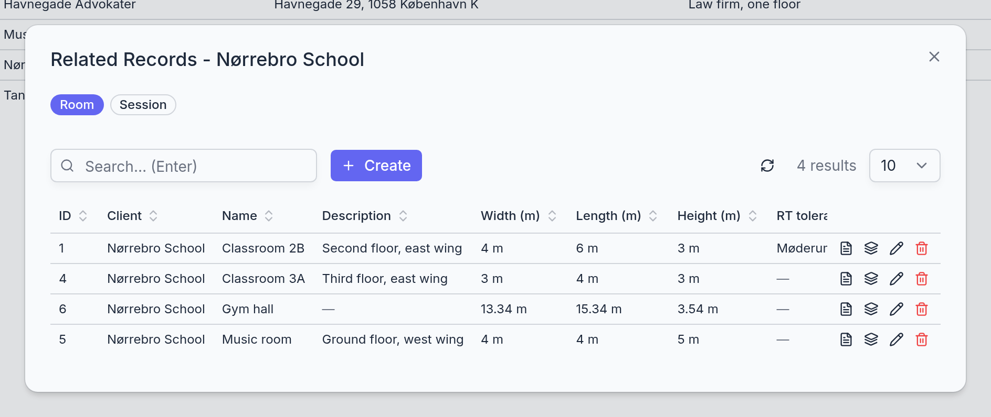Screen dimensions: 991x417
Task: Click the Møderum RT tolerance cell
Action: [x=802, y=248]
